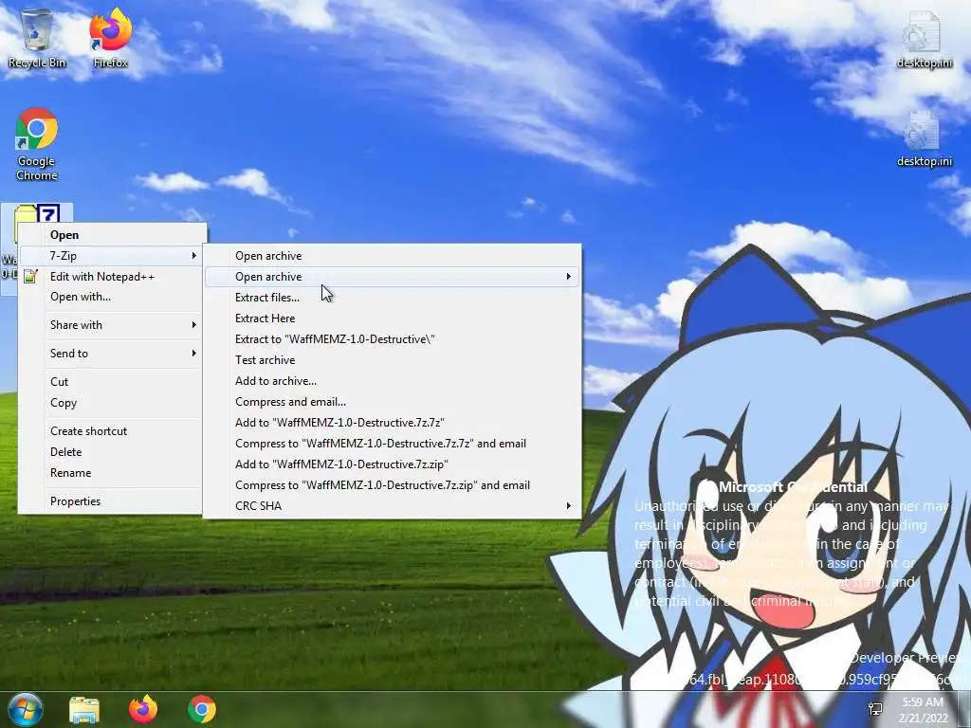
Task: Select Add to "WaffMEMZ-1.0-Destructive.7z.7z"
Action: [392, 422]
